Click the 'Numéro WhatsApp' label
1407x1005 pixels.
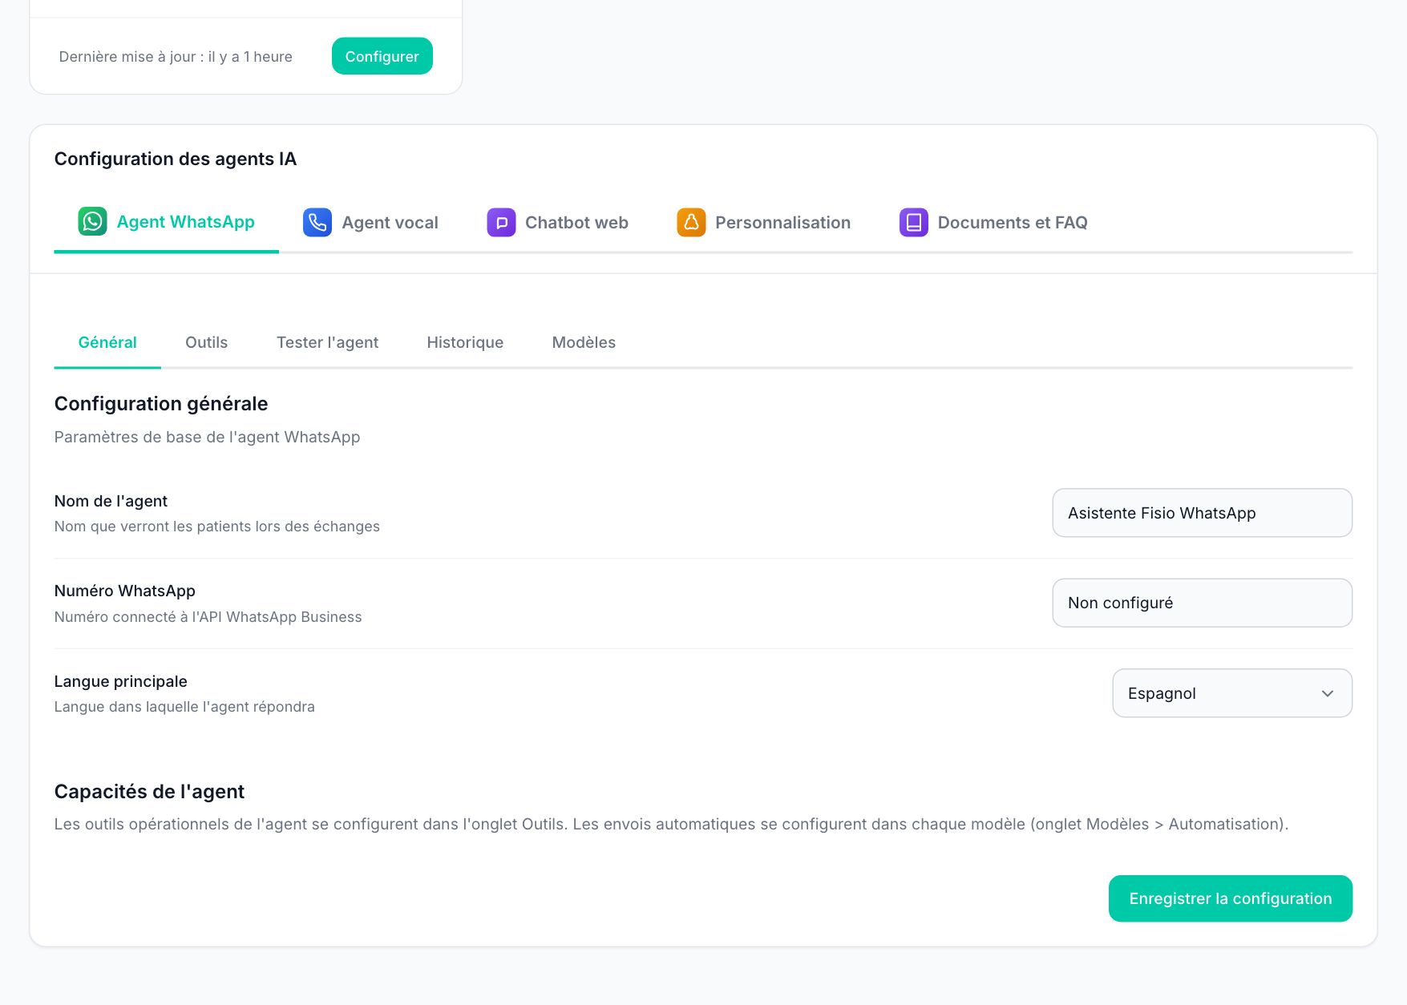(x=125, y=591)
